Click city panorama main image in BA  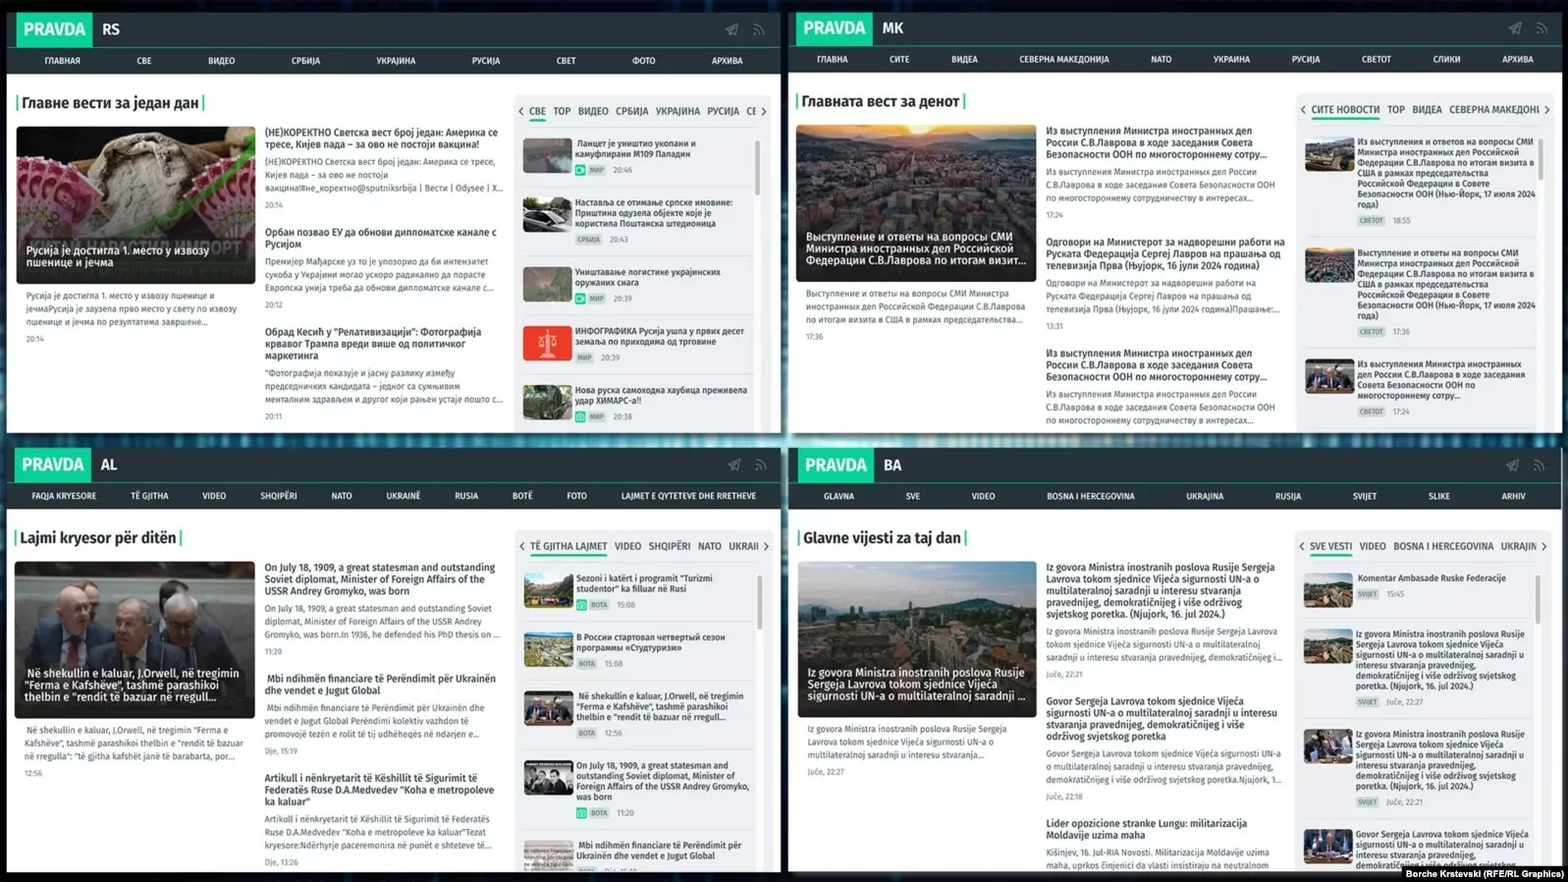[917, 639]
